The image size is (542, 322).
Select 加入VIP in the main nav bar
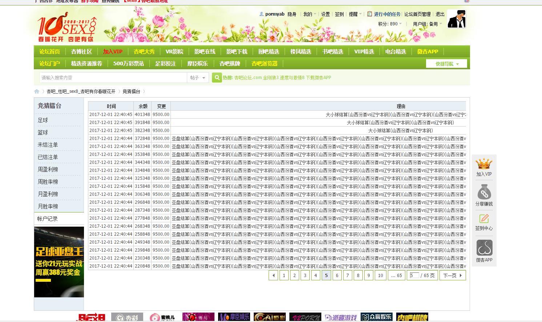[113, 51]
